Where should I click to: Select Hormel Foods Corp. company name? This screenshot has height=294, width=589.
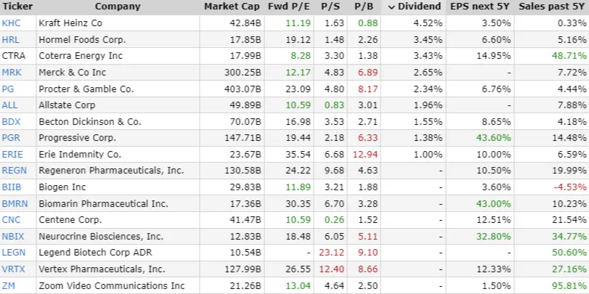(x=82, y=39)
